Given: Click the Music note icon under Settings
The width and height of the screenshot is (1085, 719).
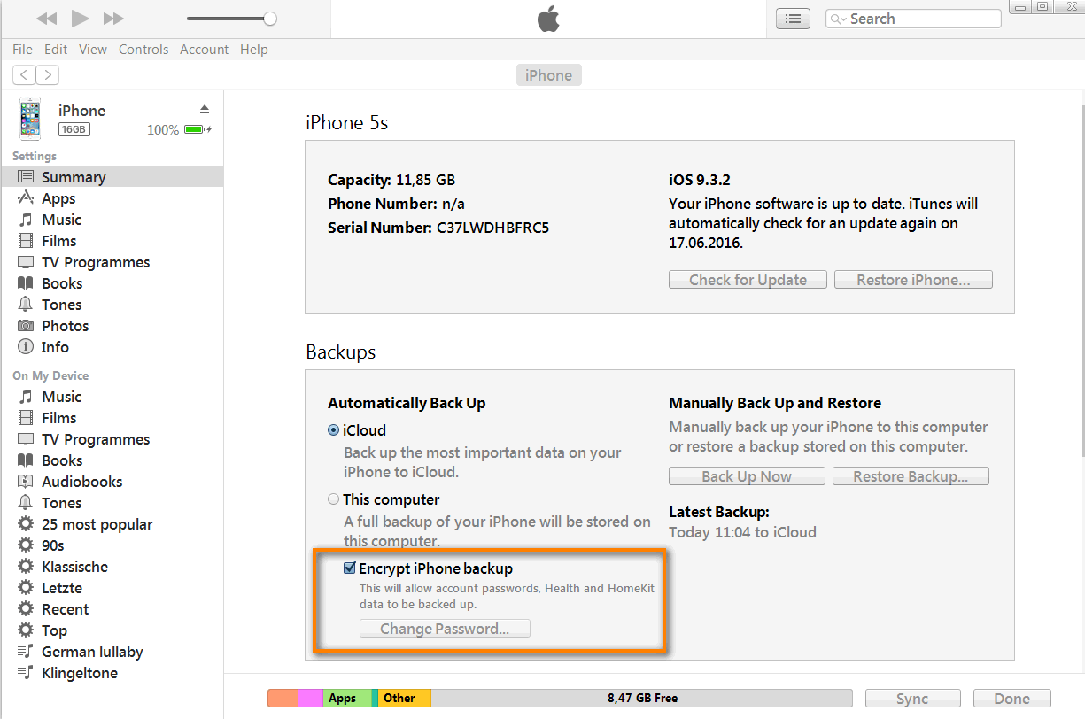Looking at the screenshot, I should (x=26, y=220).
